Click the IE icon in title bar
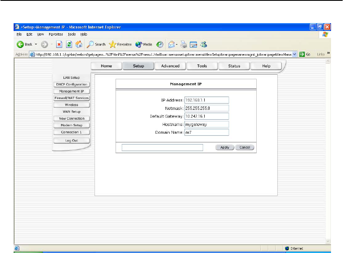Image resolution: width=343 pixels, height=253 pixels. [17, 27]
